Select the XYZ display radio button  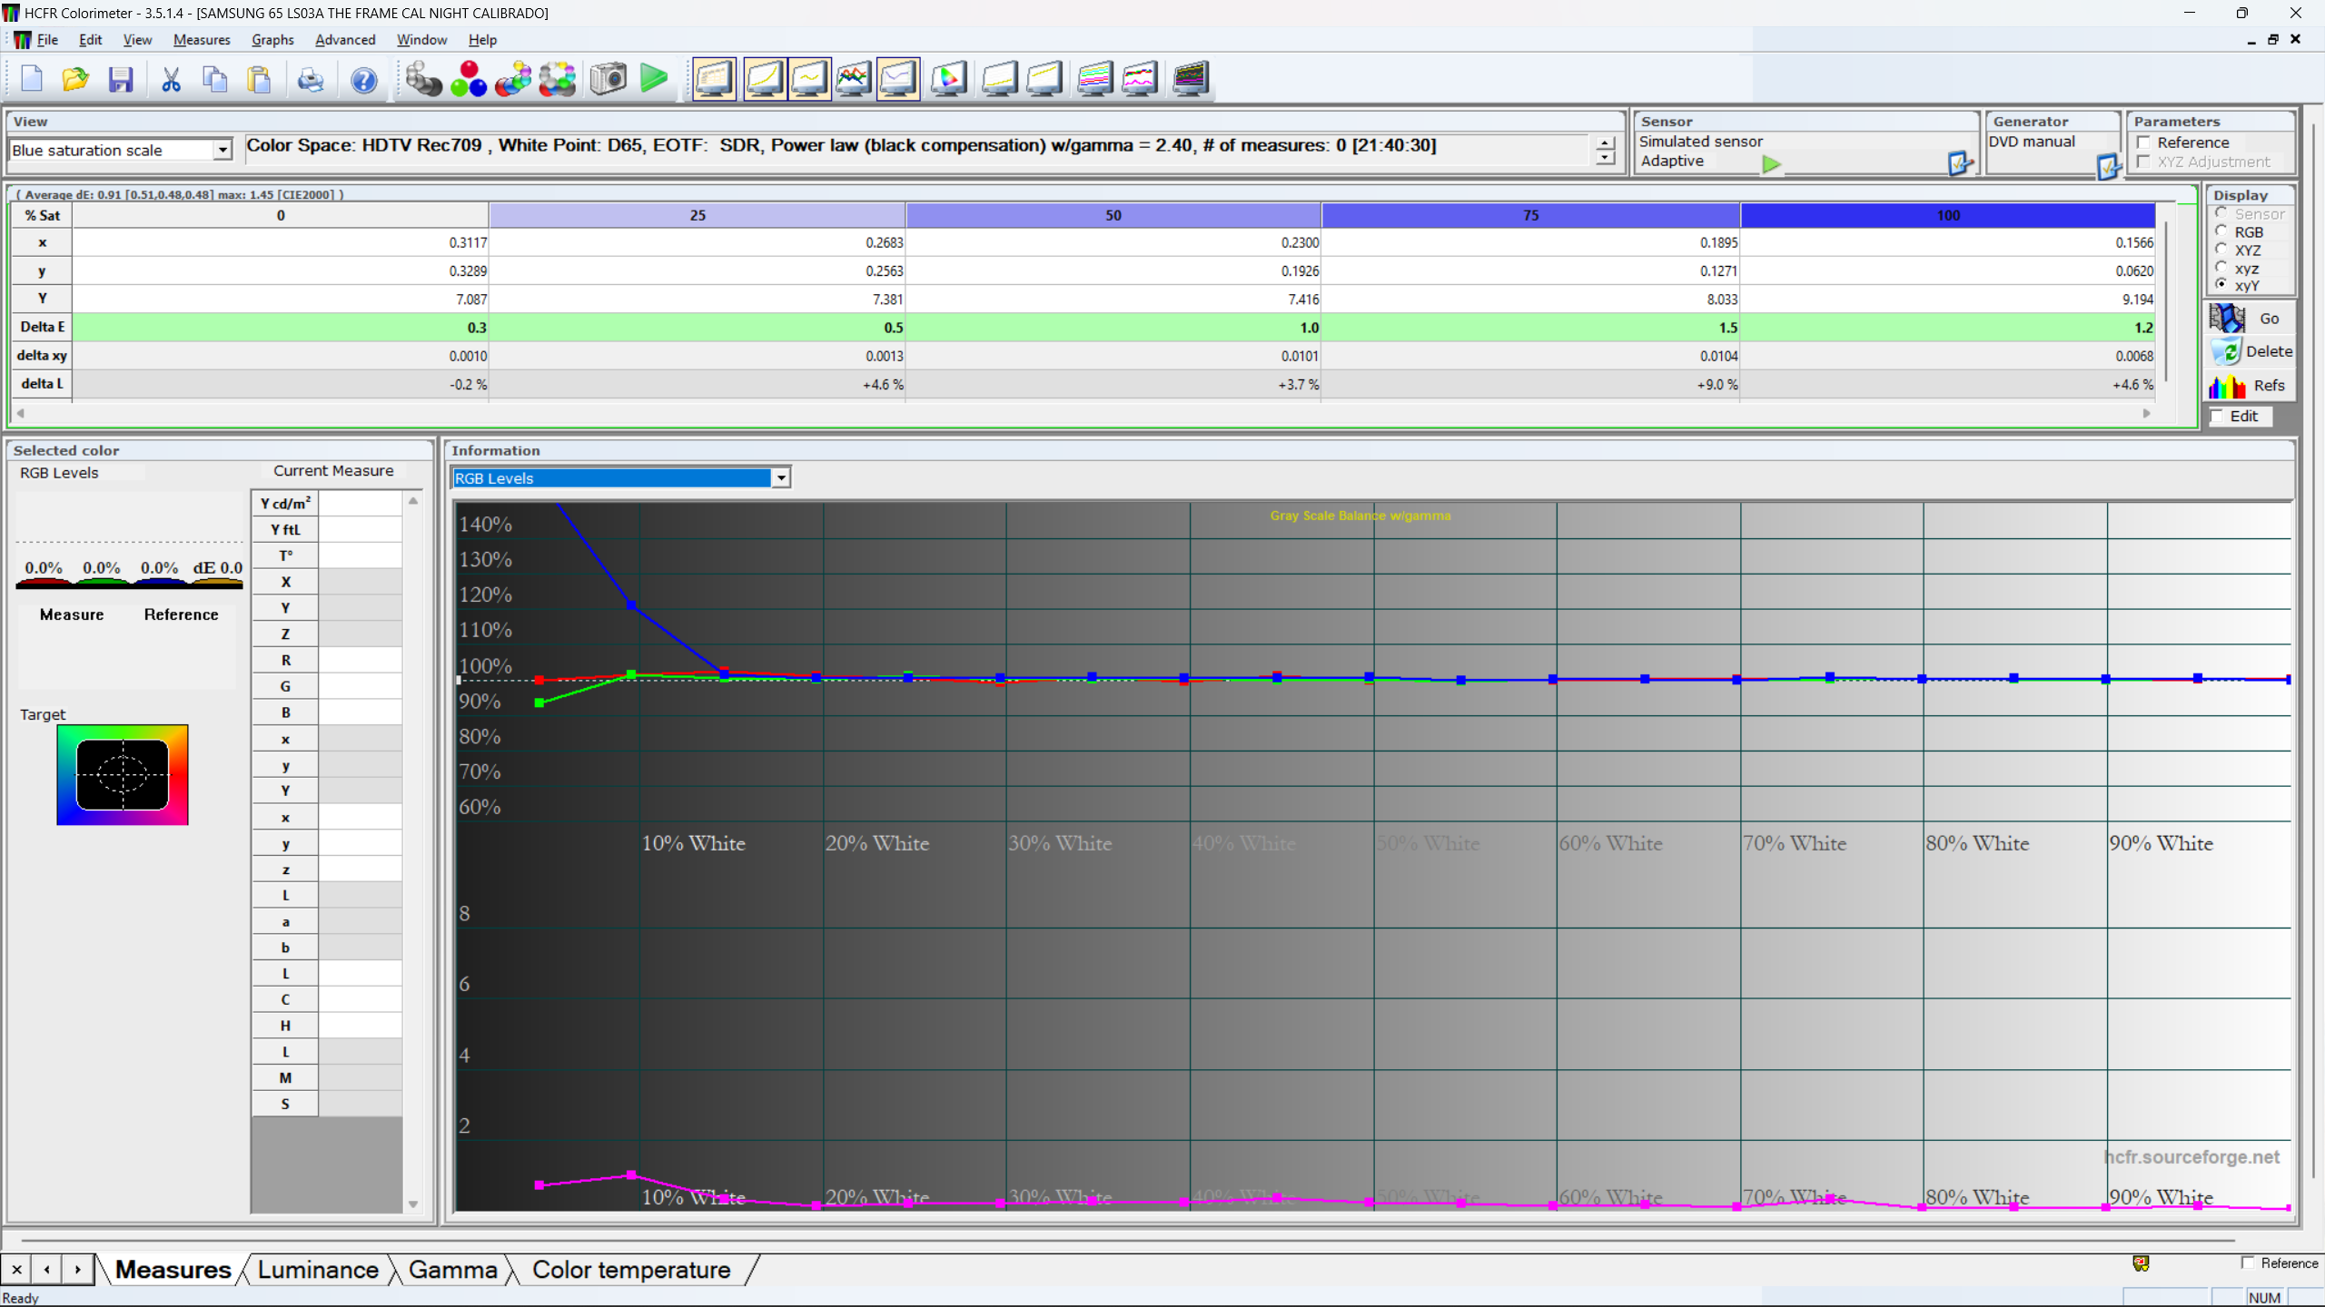click(2221, 250)
